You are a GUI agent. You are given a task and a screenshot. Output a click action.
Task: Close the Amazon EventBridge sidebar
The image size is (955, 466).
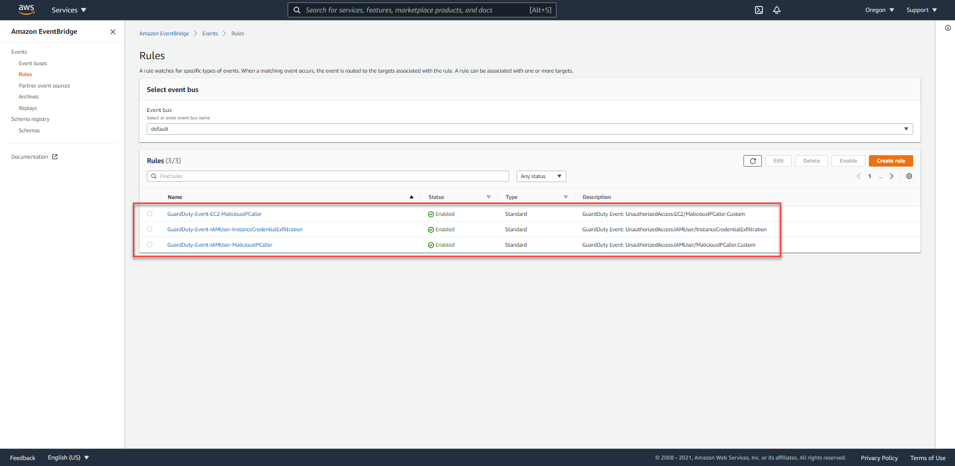pyautogui.click(x=113, y=32)
